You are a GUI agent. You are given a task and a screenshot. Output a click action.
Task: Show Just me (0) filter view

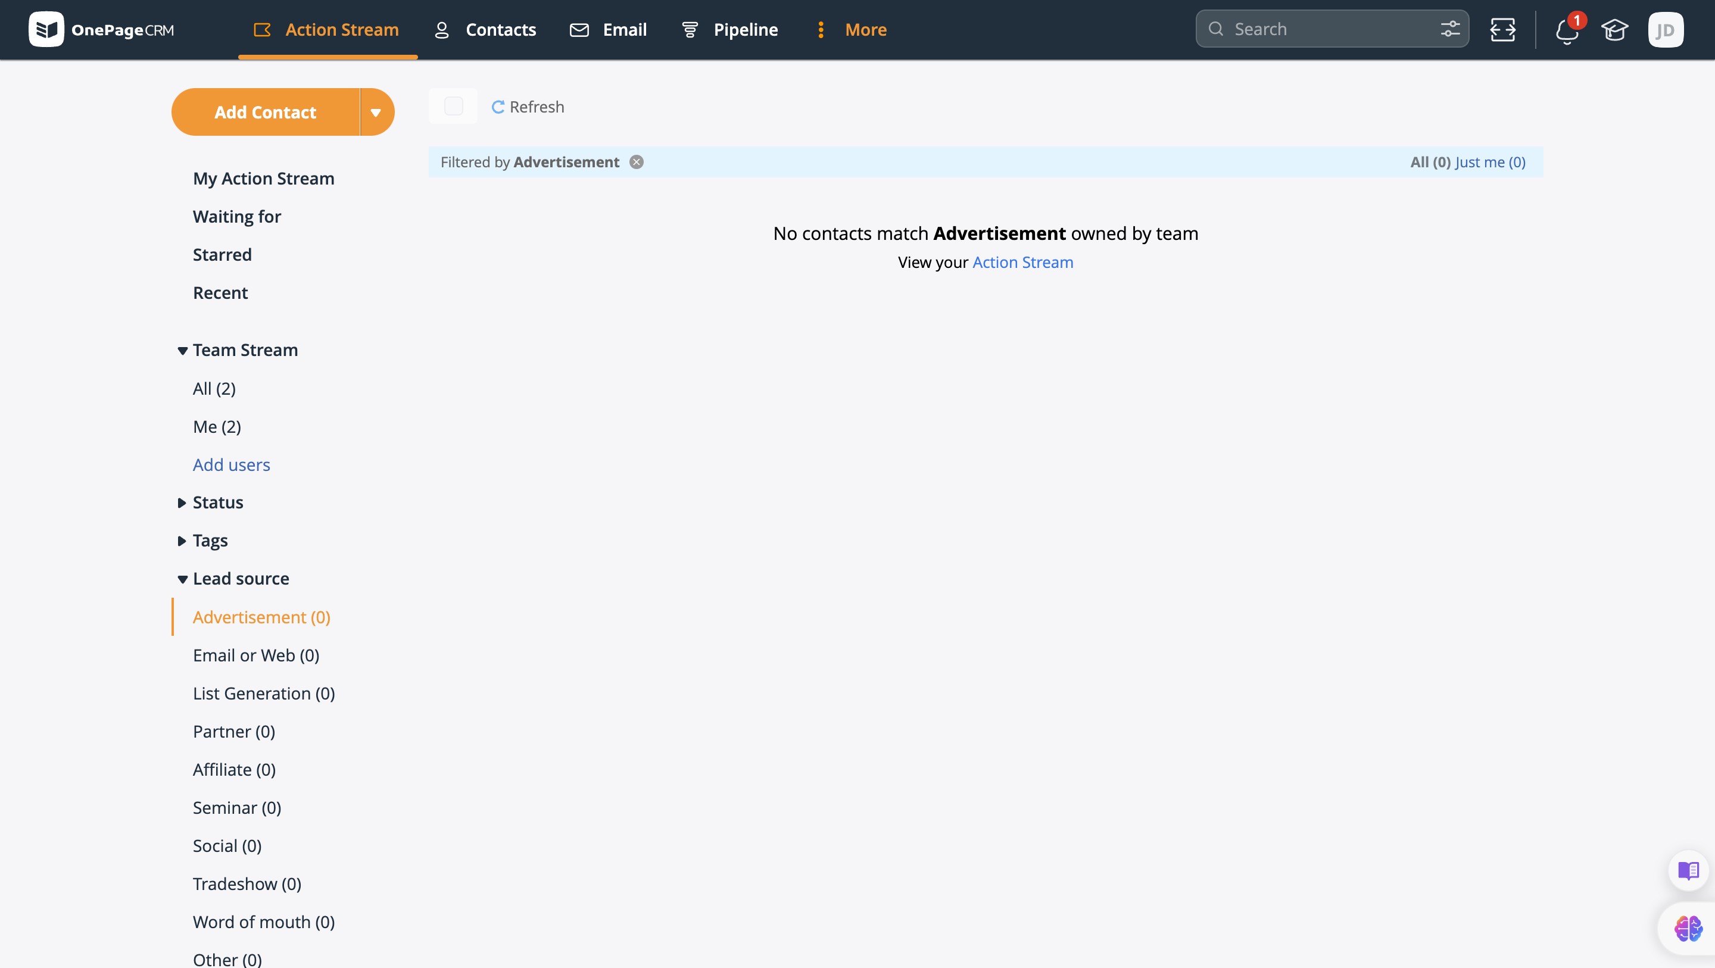pyautogui.click(x=1490, y=163)
